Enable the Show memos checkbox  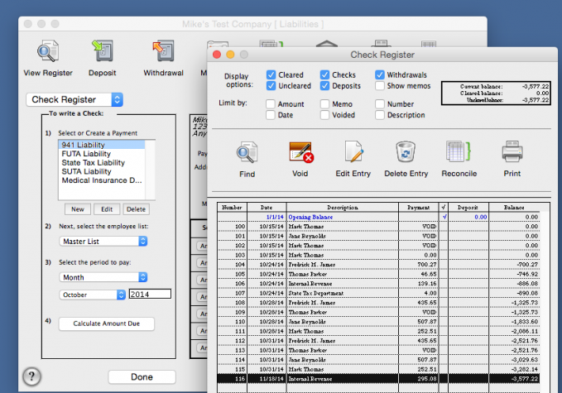coord(380,85)
